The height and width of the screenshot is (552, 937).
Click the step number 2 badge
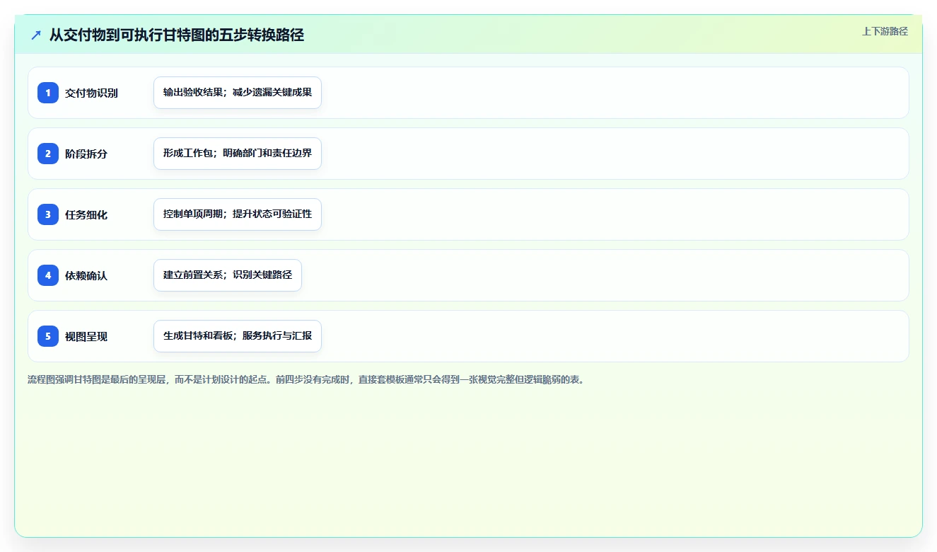tap(48, 154)
